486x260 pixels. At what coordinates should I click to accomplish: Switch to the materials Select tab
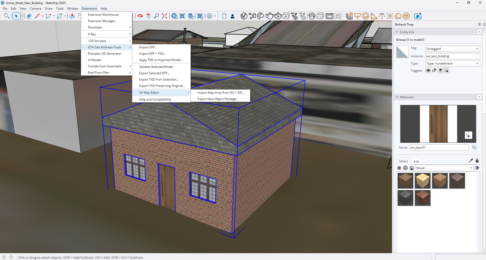tap(403, 161)
